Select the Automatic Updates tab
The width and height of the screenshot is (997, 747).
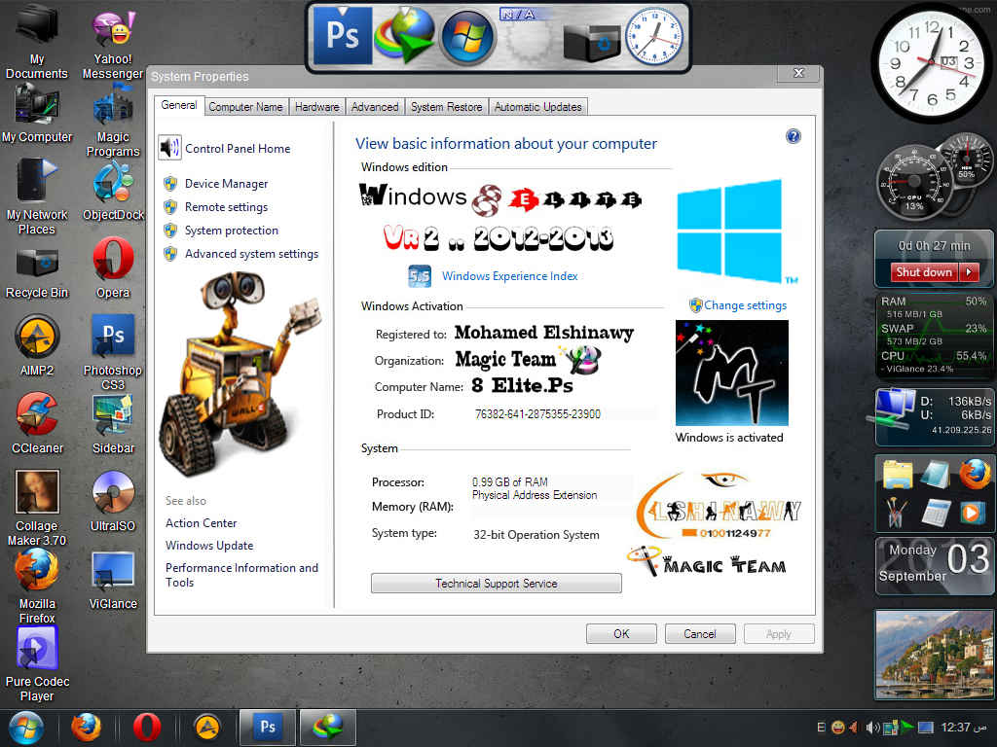(x=537, y=107)
